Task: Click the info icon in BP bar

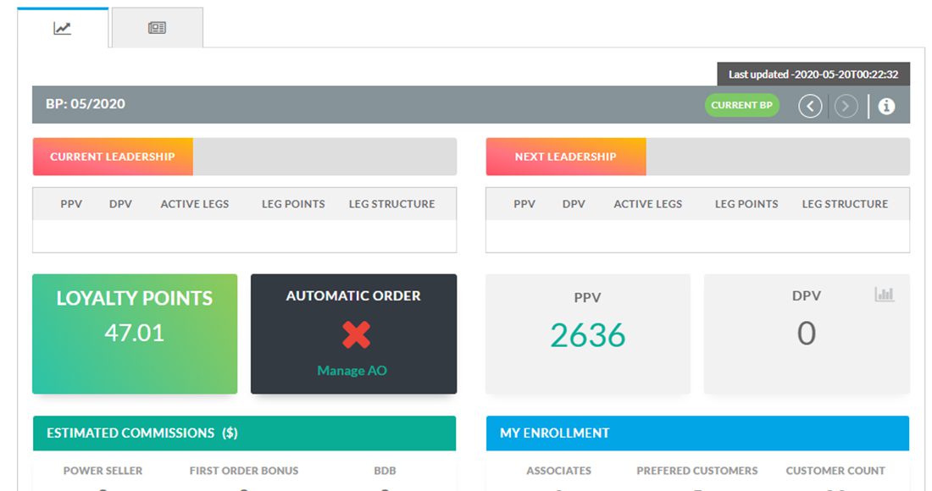Action: [886, 106]
